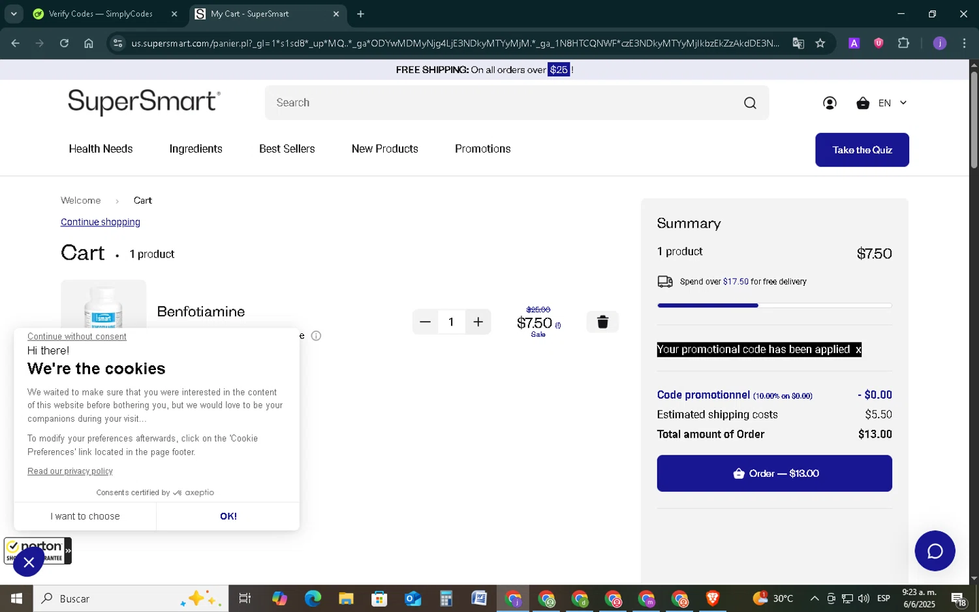Click the browser home icon
The height and width of the screenshot is (612, 979).
coord(89,44)
